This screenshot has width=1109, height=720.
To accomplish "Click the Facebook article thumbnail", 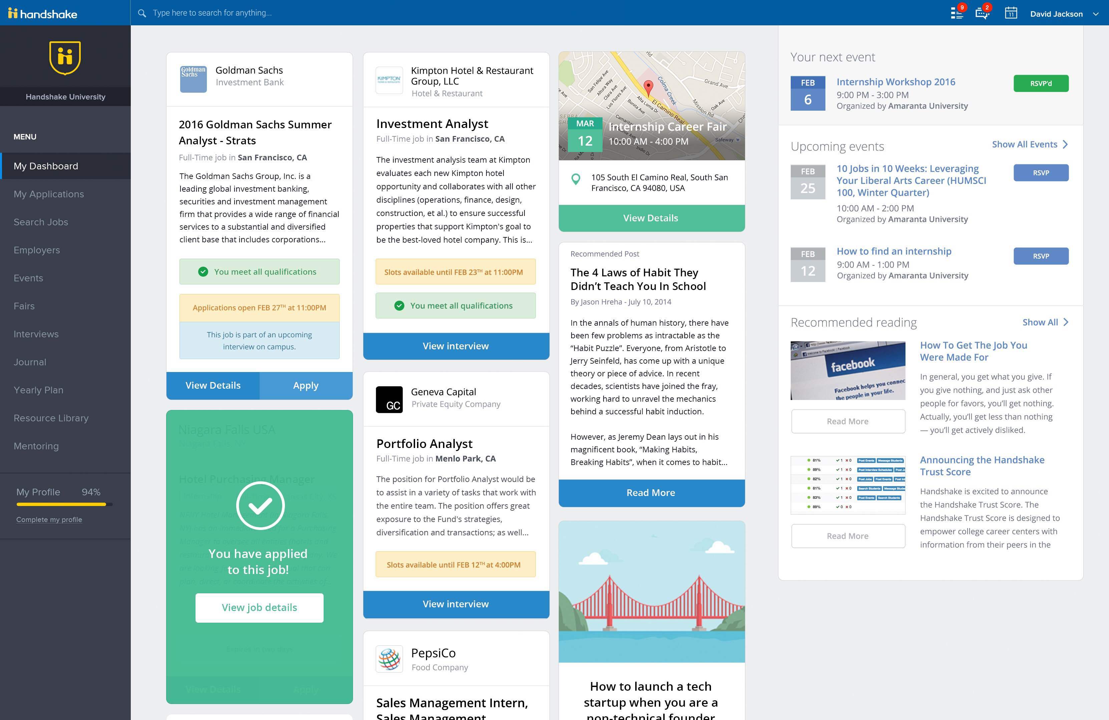I will (x=847, y=370).
